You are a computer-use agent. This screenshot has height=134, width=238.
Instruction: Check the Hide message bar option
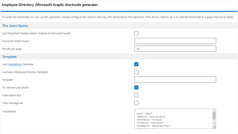point(136,103)
